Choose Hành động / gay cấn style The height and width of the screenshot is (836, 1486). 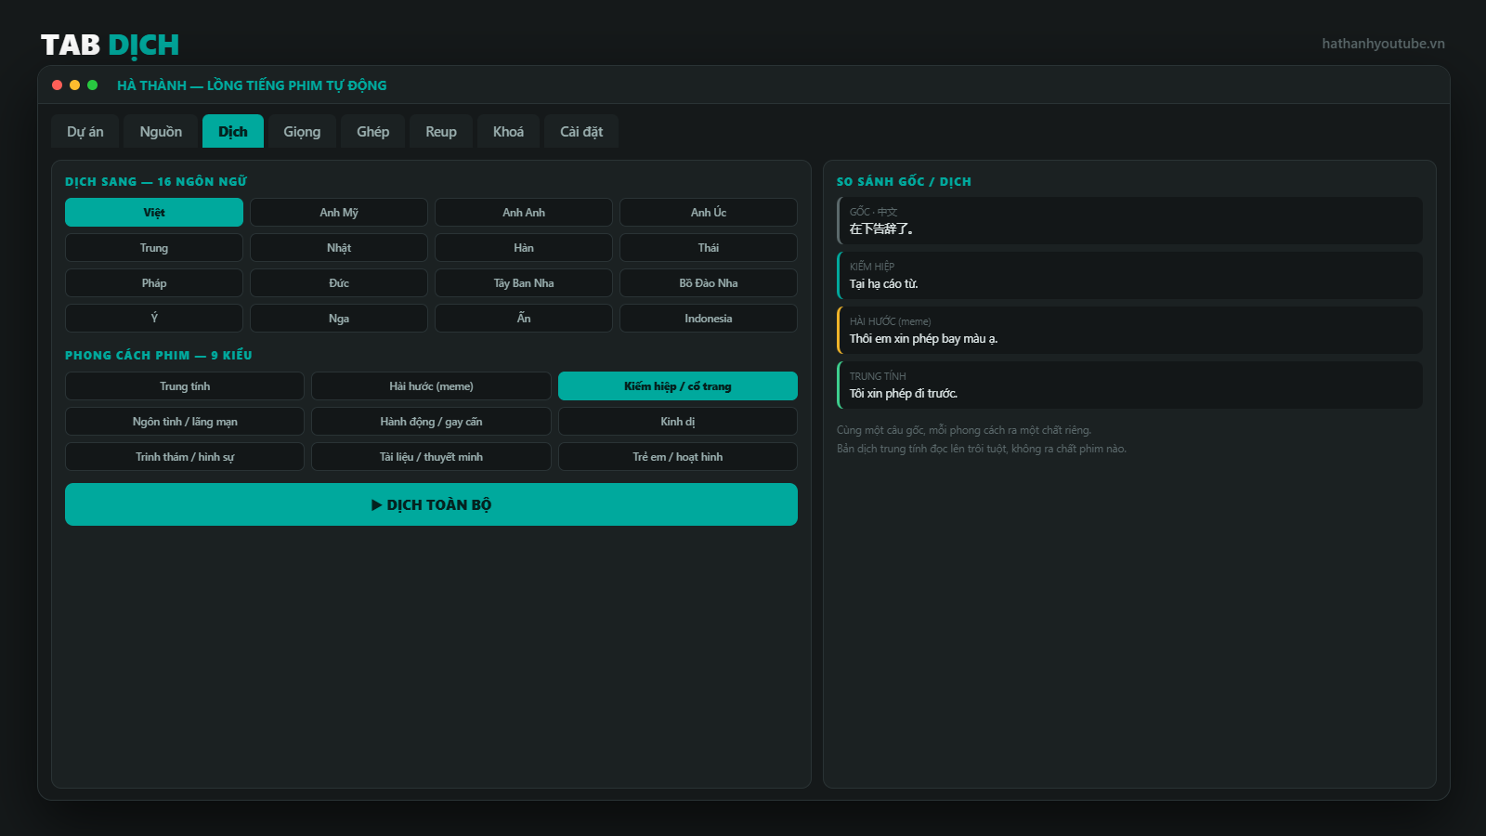[431, 422]
